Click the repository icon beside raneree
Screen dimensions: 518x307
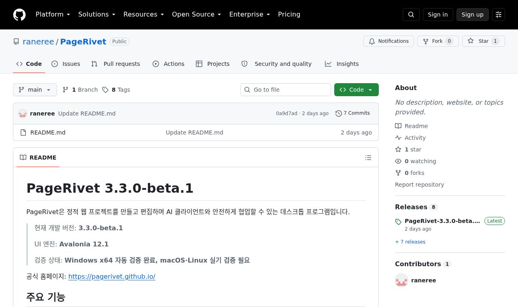(16, 42)
